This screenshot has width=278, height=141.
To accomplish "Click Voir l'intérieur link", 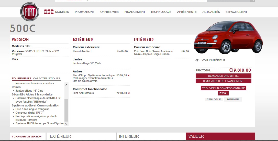I will (x=214, y=60).
